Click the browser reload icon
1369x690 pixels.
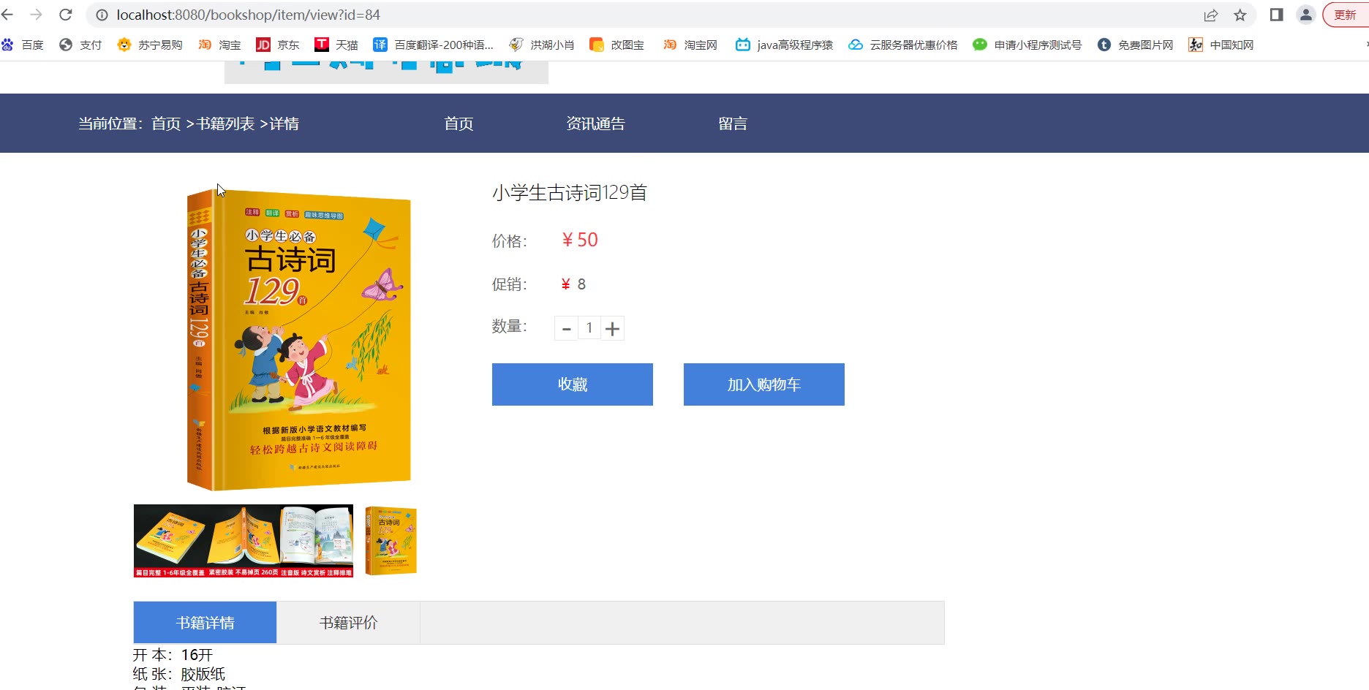click(x=66, y=15)
